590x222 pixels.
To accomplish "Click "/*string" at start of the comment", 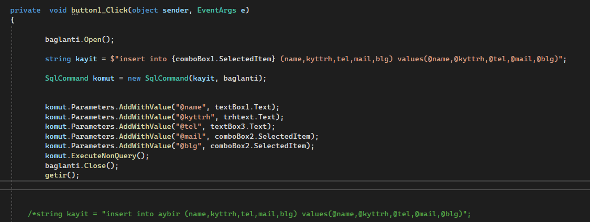I will pyautogui.click(x=45, y=214).
